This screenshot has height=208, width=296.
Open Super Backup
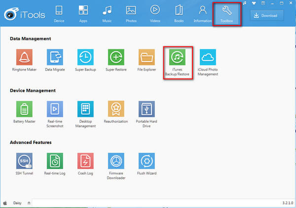pyautogui.click(x=85, y=57)
